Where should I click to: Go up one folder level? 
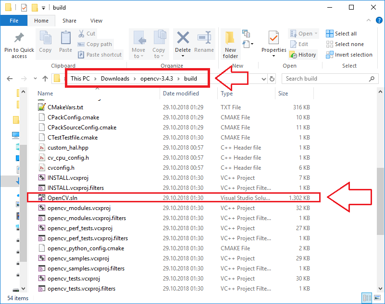[45, 79]
